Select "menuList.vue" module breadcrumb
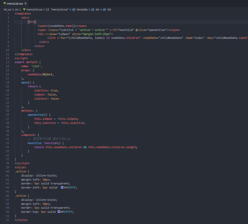The width and height of the screenshot is (248, 224). coord(60,9)
